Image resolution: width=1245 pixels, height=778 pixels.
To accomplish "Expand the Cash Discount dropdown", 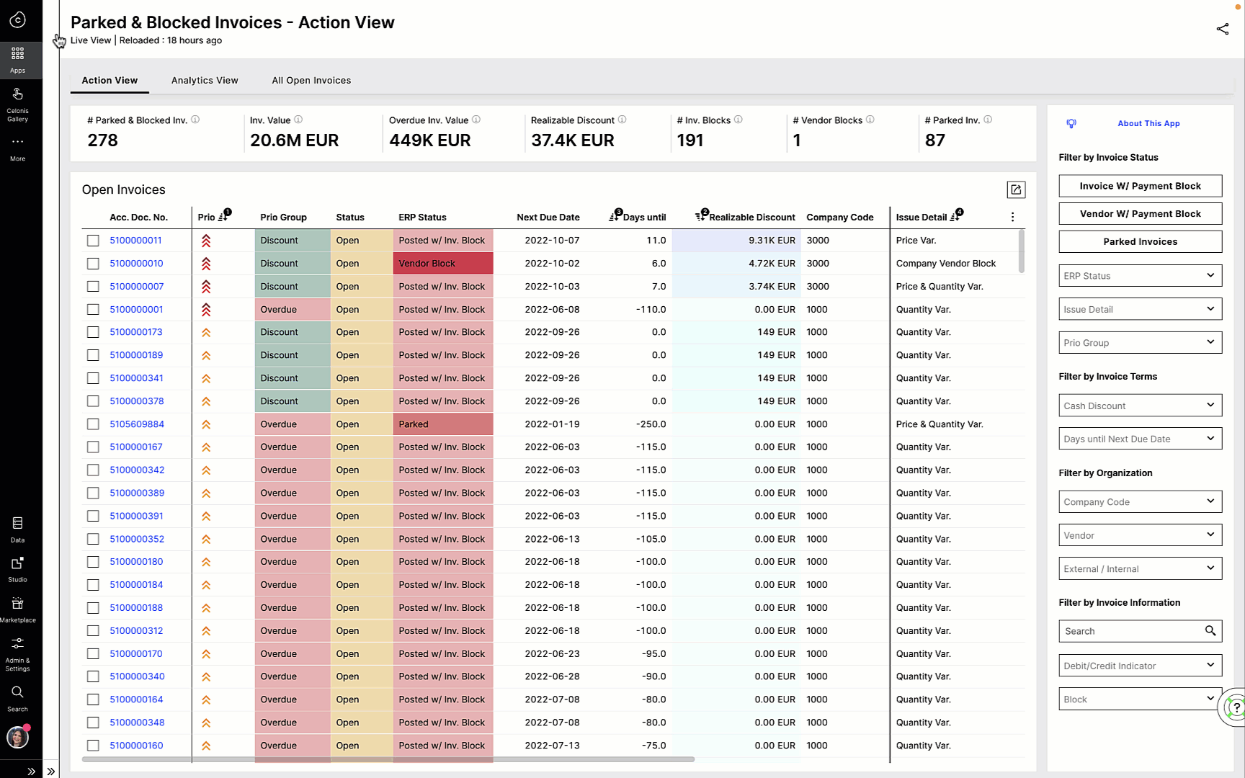I will pos(1140,406).
